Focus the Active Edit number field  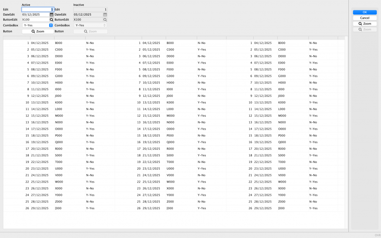click(37, 9)
